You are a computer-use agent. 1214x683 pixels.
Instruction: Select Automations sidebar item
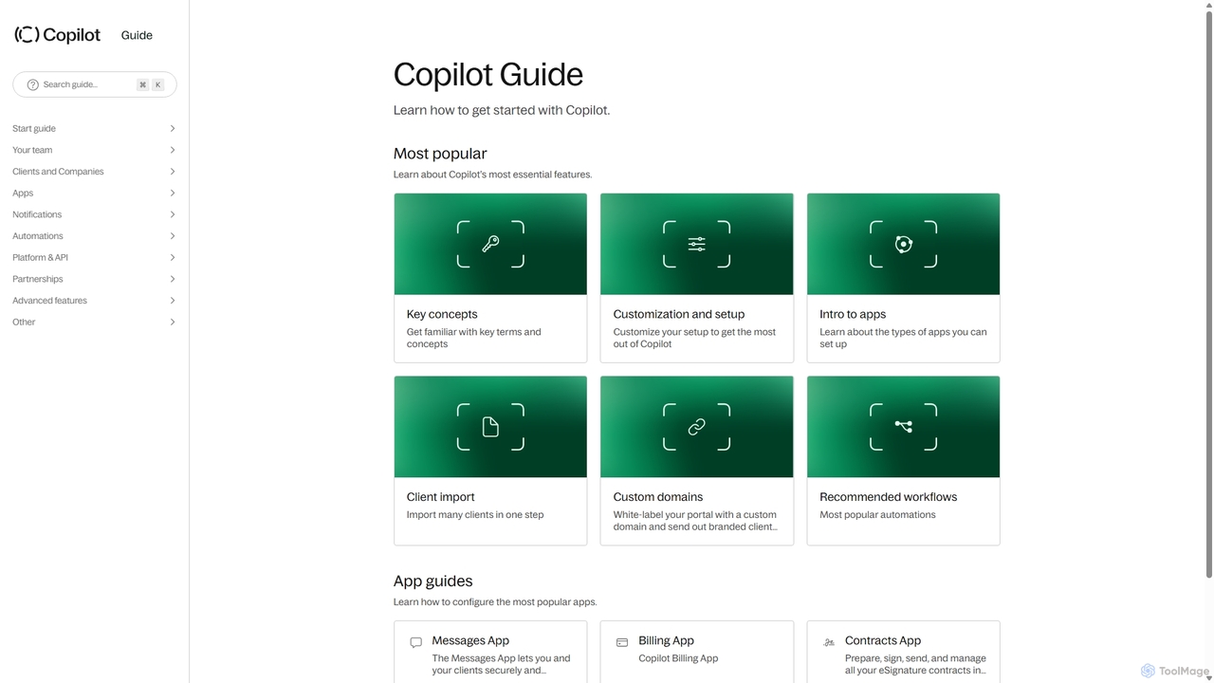[38, 236]
